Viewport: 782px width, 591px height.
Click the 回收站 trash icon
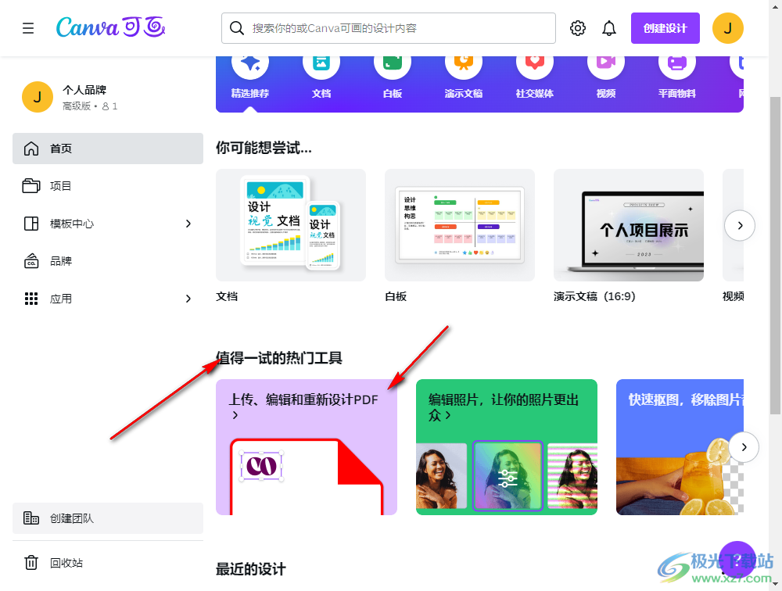pyautogui.click(x=31, y=563)
